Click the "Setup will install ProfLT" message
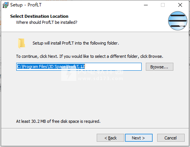The width and height of the screenshot is (190, 147). [x=76, y=43]
